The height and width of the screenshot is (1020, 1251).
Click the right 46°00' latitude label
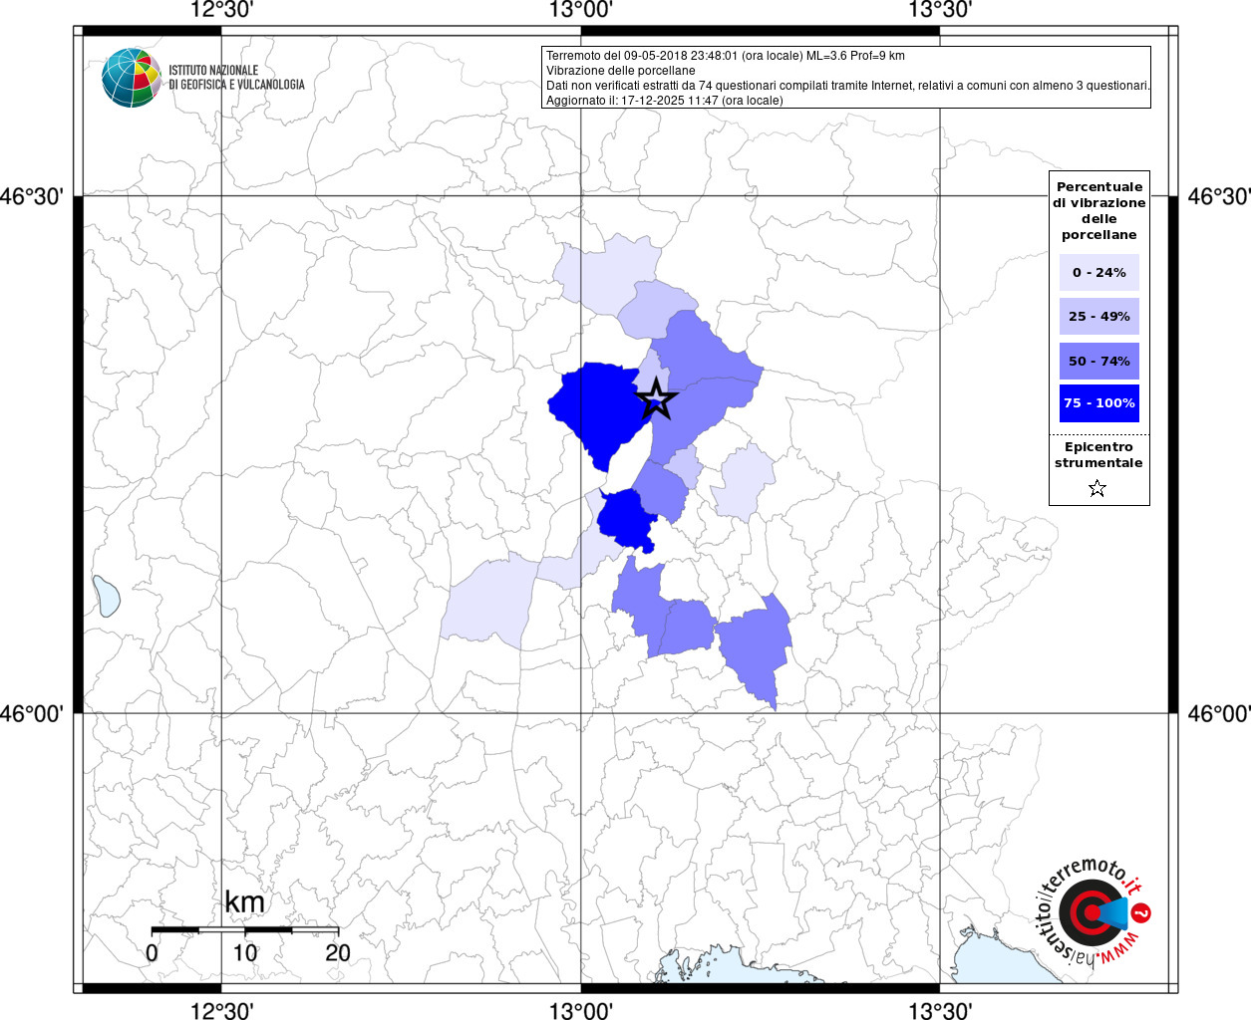[x=1219, y=713]
